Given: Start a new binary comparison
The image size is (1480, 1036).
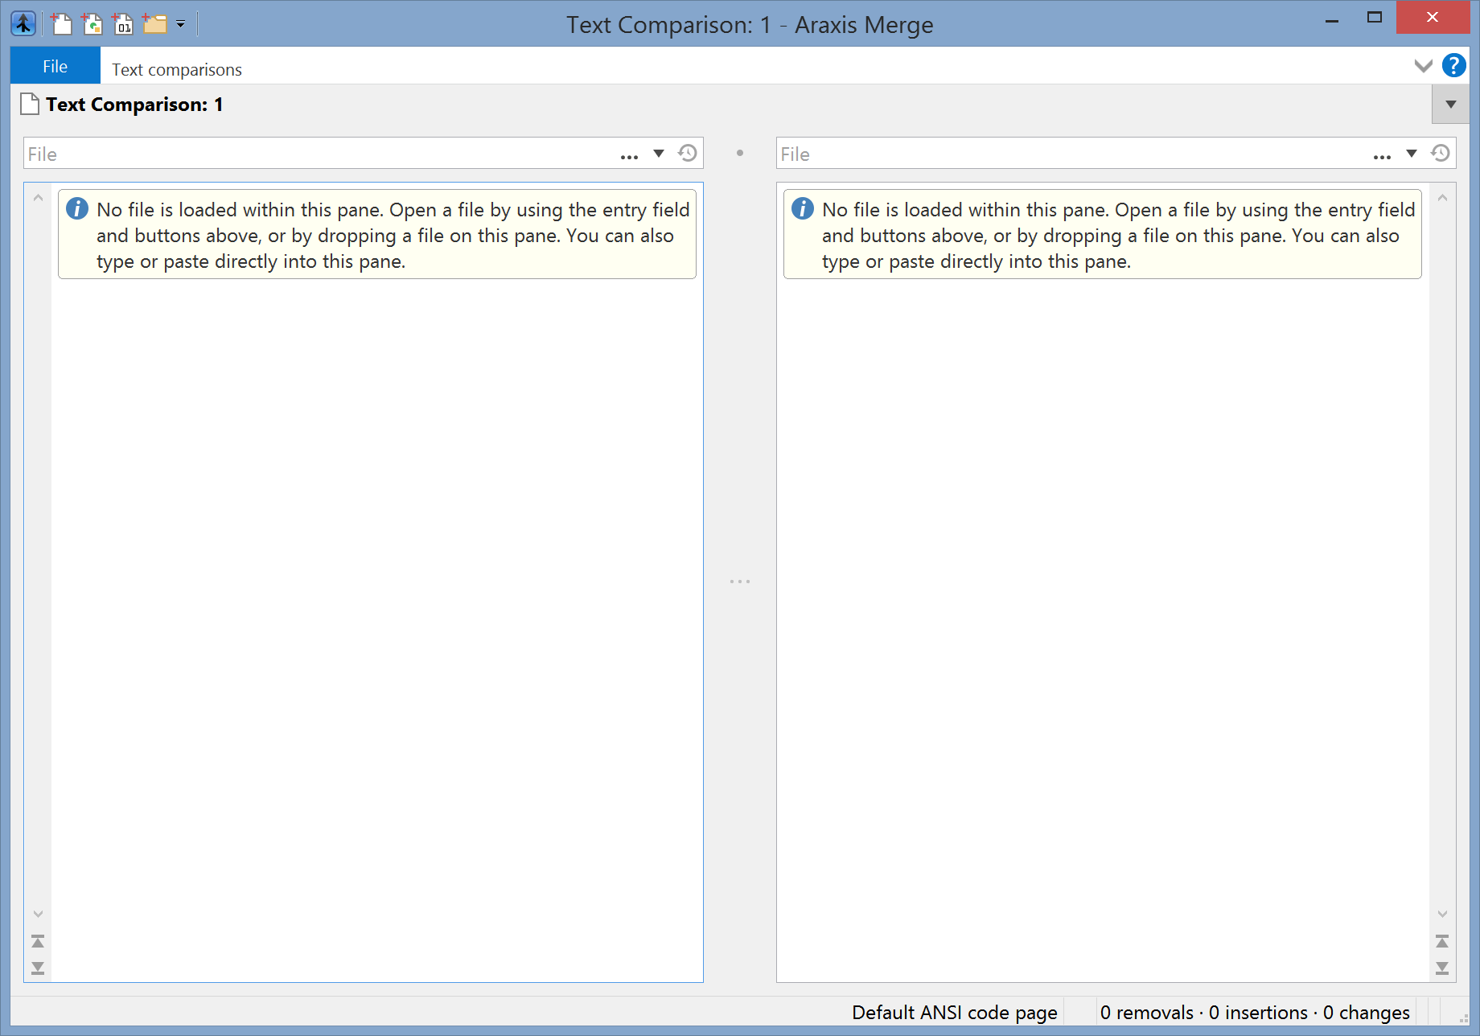Looking at the screenshot, I should point(124,23).
